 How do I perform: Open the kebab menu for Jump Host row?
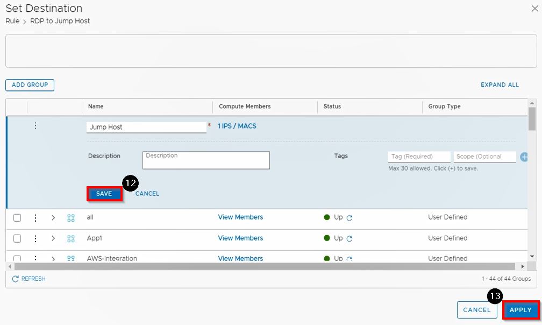tap(35, 126)
